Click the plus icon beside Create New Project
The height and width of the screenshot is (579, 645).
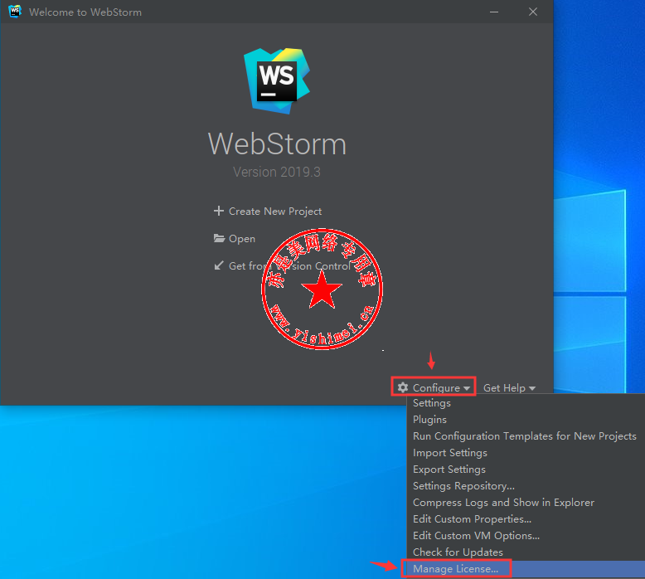(218, 211)
